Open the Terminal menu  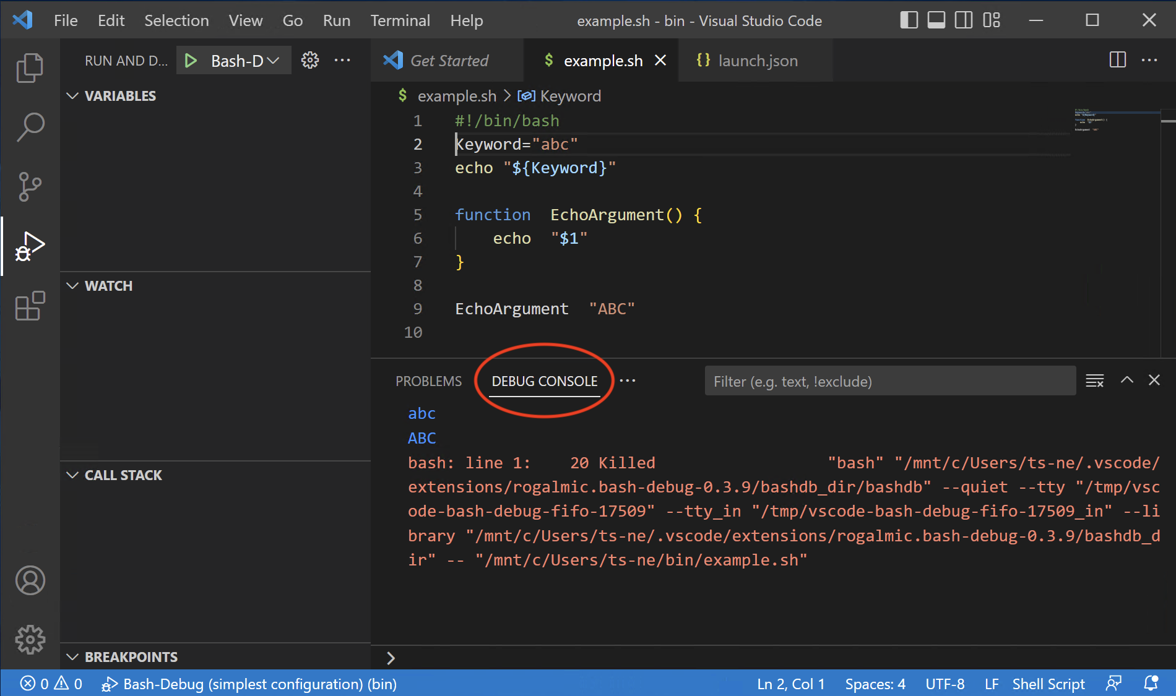(400, 20)
